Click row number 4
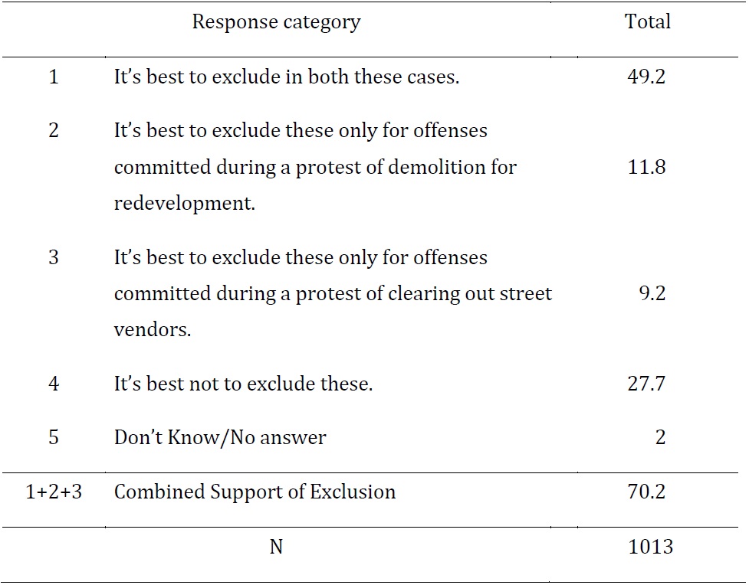 tap(54, 384)
